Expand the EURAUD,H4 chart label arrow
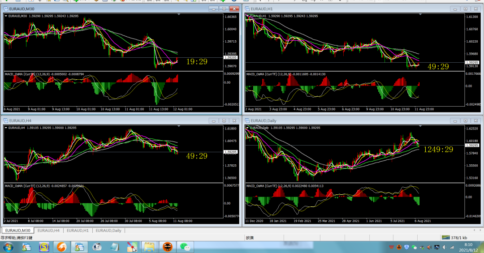The height and width of the screenshot is (253, 484). 6,128
